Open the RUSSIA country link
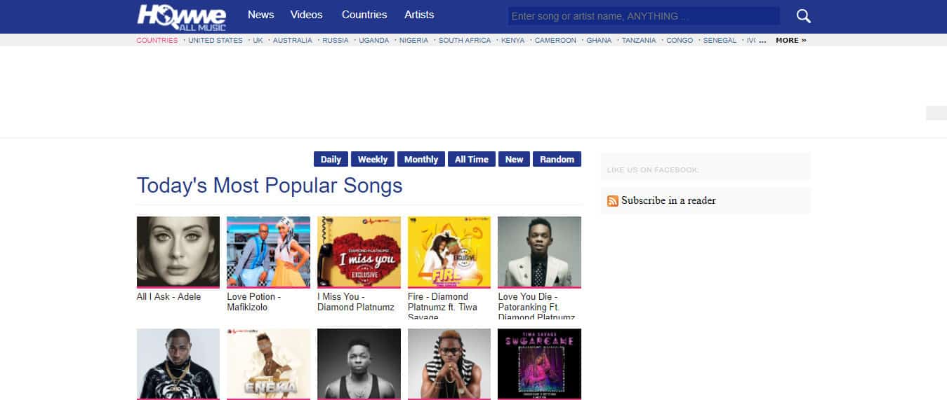This screenshot has height=400, width=947. [x=336, y=40]
